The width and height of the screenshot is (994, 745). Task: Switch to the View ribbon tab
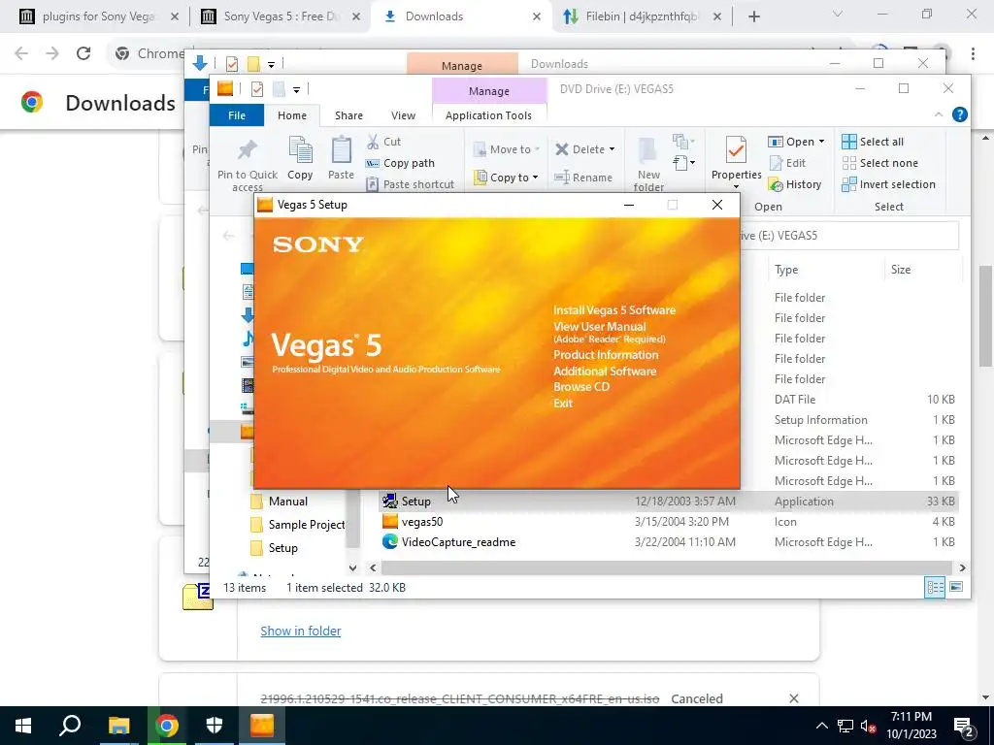click(x=403, y=115)
